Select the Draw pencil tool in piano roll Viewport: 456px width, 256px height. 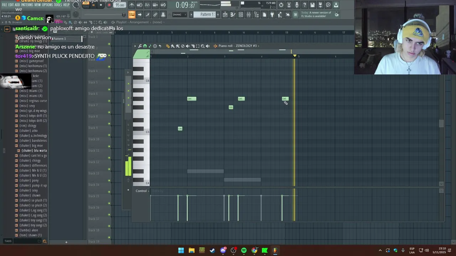(168, 46)
